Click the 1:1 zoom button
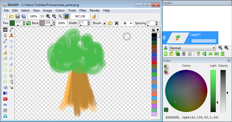Viewport: 232px width, 122px height. (x=42, y=16)
